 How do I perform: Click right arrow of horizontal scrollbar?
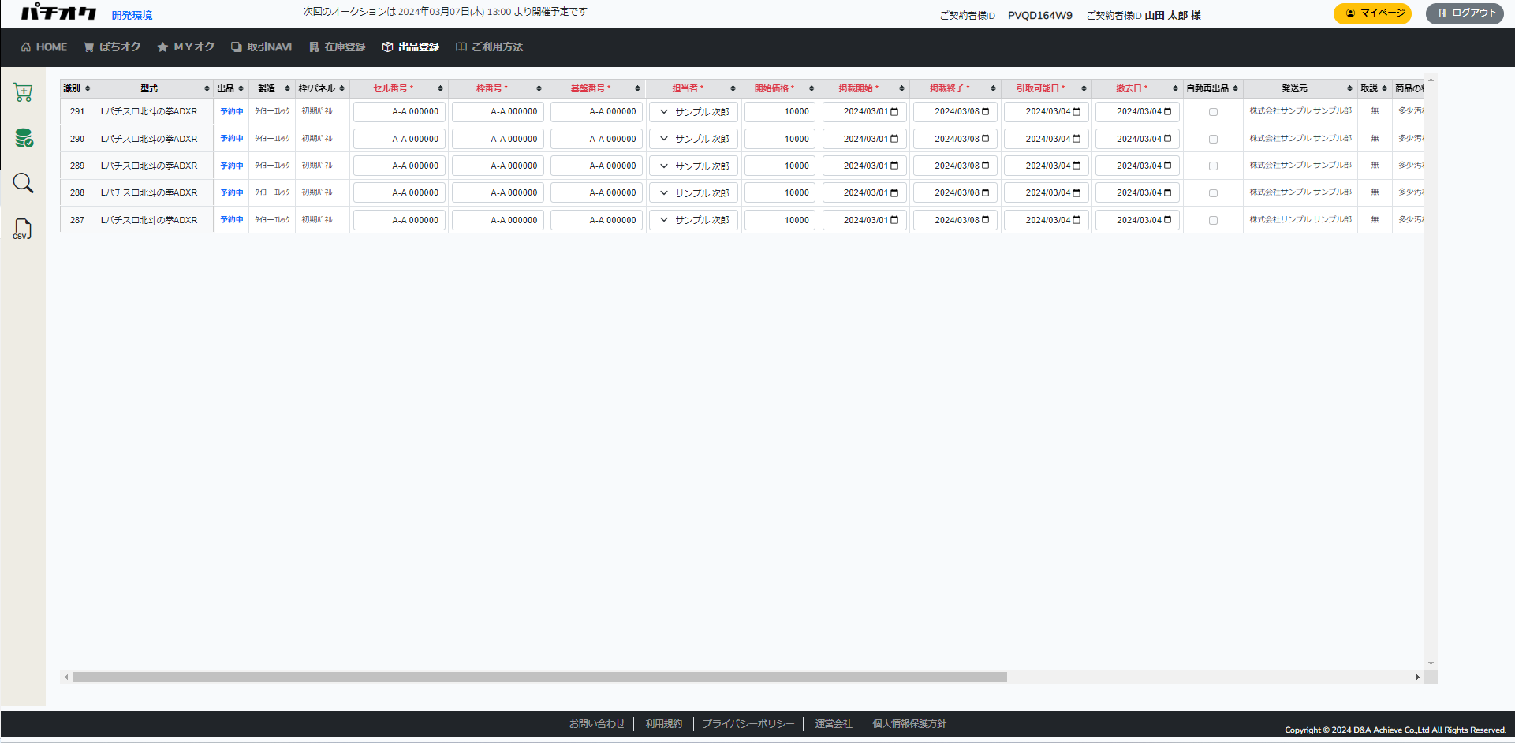click(x=1417, y=677)
